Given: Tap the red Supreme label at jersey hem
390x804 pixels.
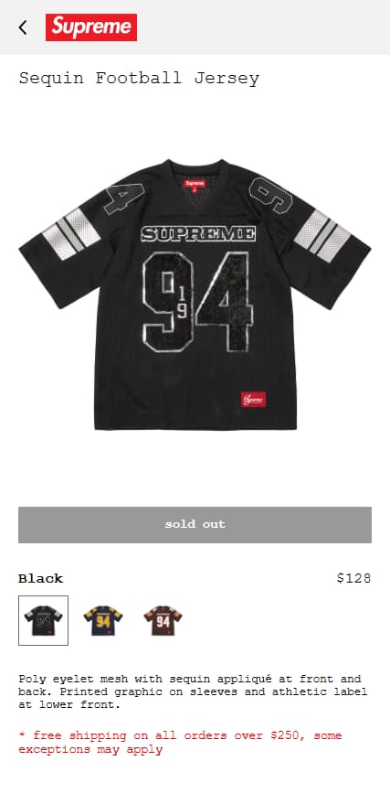Looking at the screenshot, I should tap(253, 400).
